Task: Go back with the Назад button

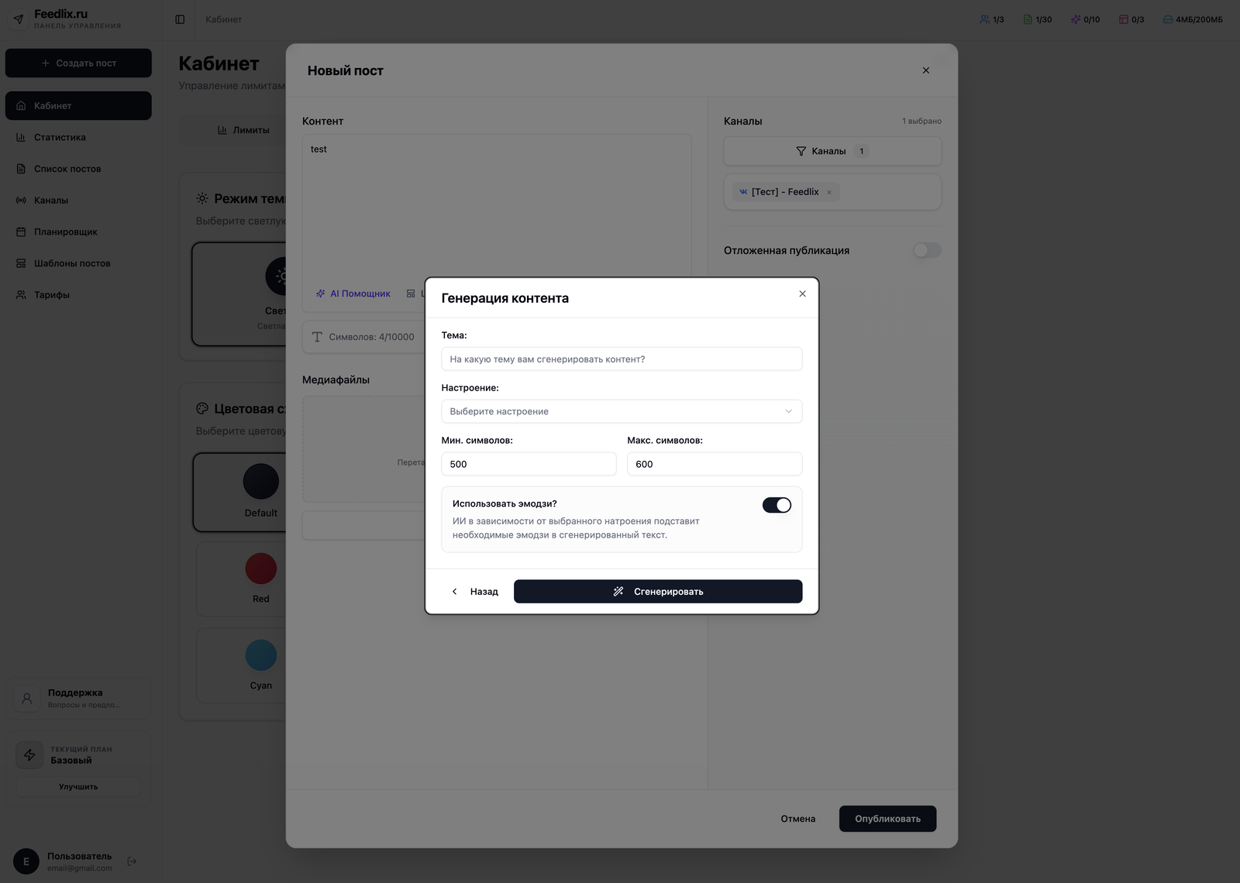Action: pyautogui.click(x=475, y=592)
